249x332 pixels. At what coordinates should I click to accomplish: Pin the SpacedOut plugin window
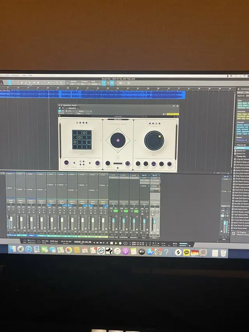click(x=174, y=106)
